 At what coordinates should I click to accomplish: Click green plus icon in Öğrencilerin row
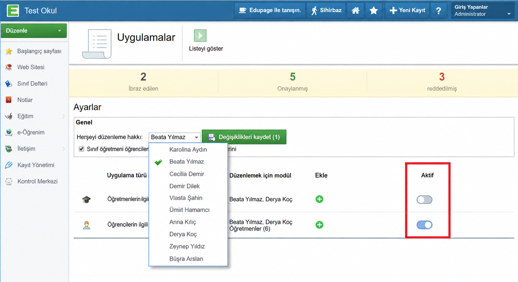[319, 225]
